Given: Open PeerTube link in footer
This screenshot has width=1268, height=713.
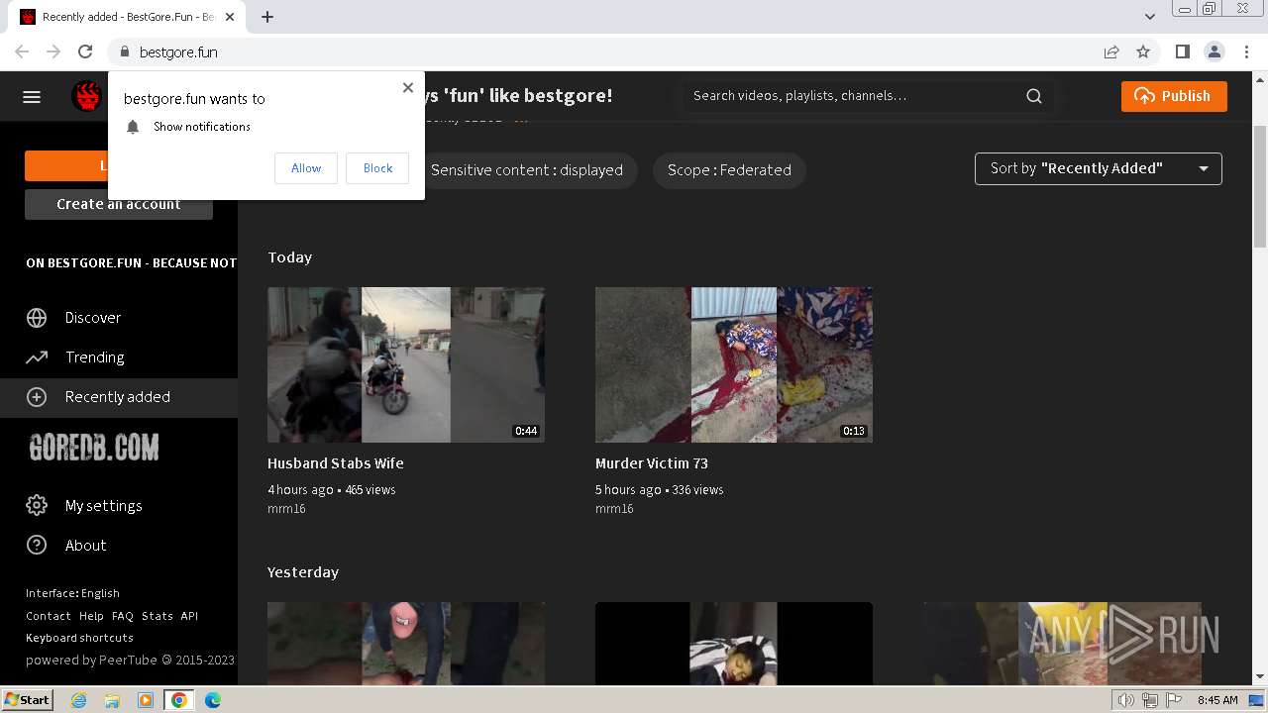Looking at the screenshot, I should click(x=128, y=661).
